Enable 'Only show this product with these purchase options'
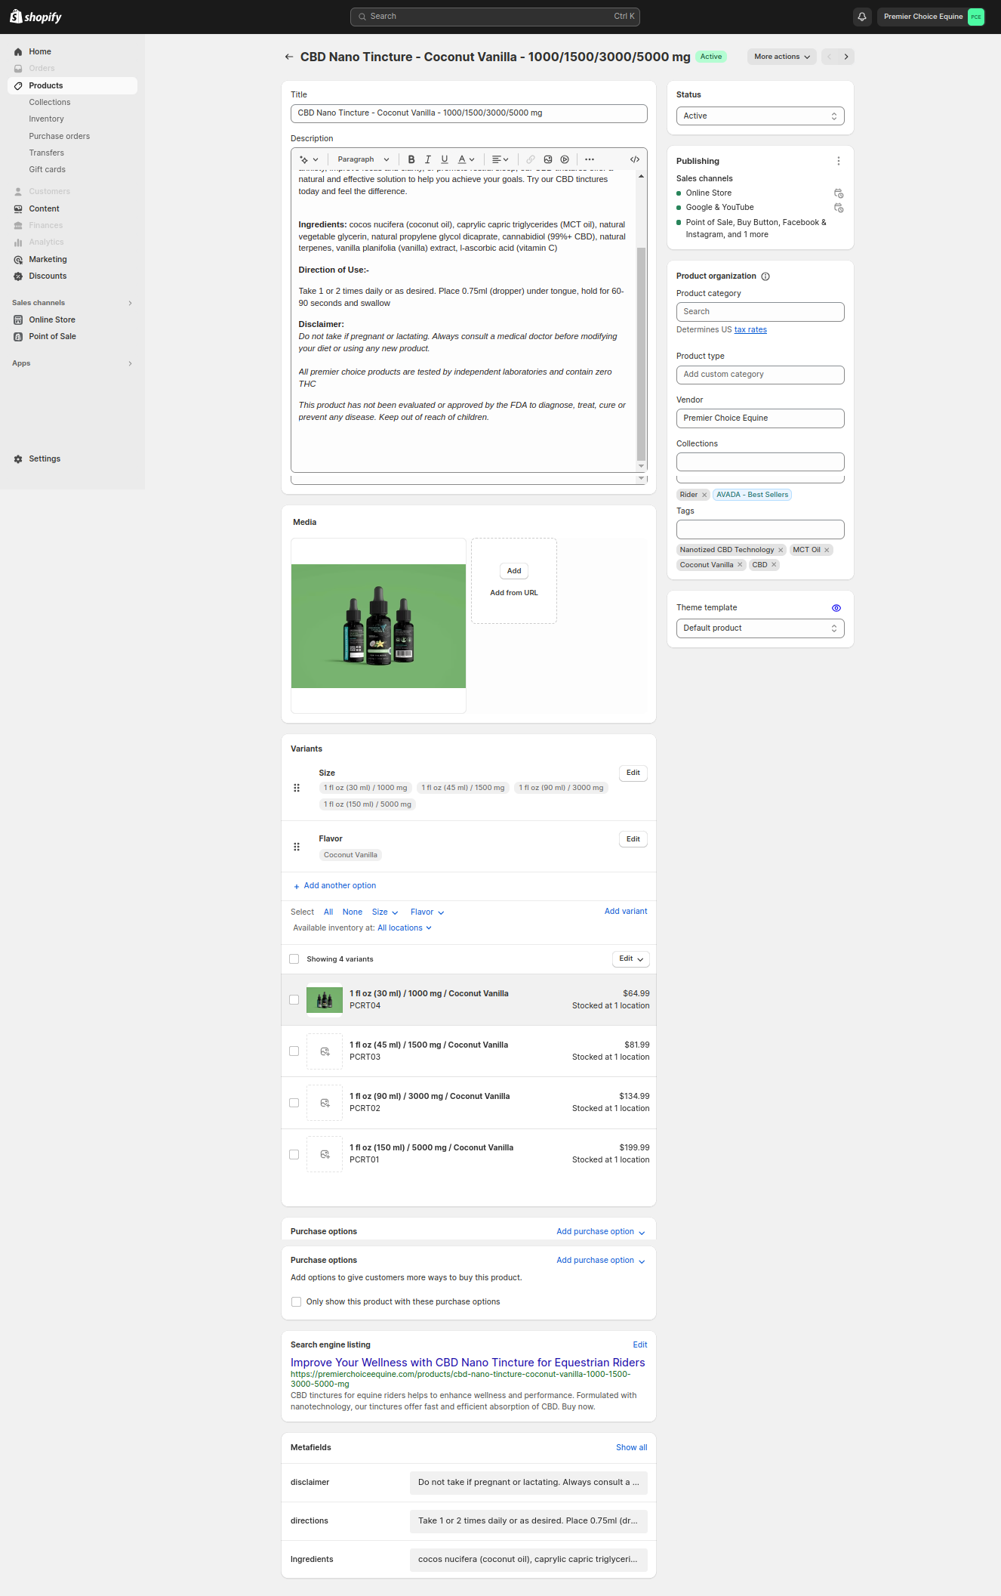1001x1596 pixels. [x=297, y=1302]
